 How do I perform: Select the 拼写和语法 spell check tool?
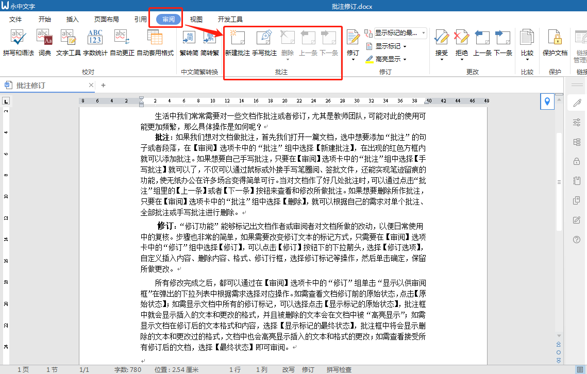18,44
